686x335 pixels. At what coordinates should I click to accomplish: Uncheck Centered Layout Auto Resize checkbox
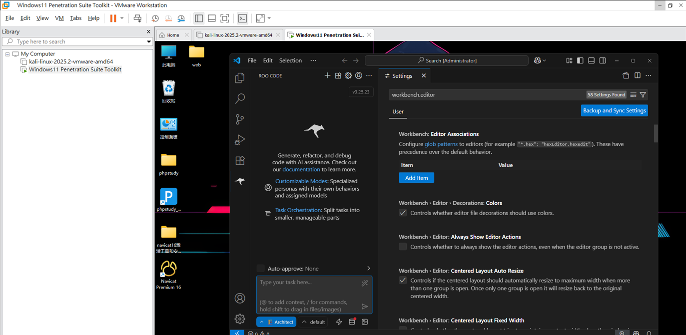click(403, 280)
